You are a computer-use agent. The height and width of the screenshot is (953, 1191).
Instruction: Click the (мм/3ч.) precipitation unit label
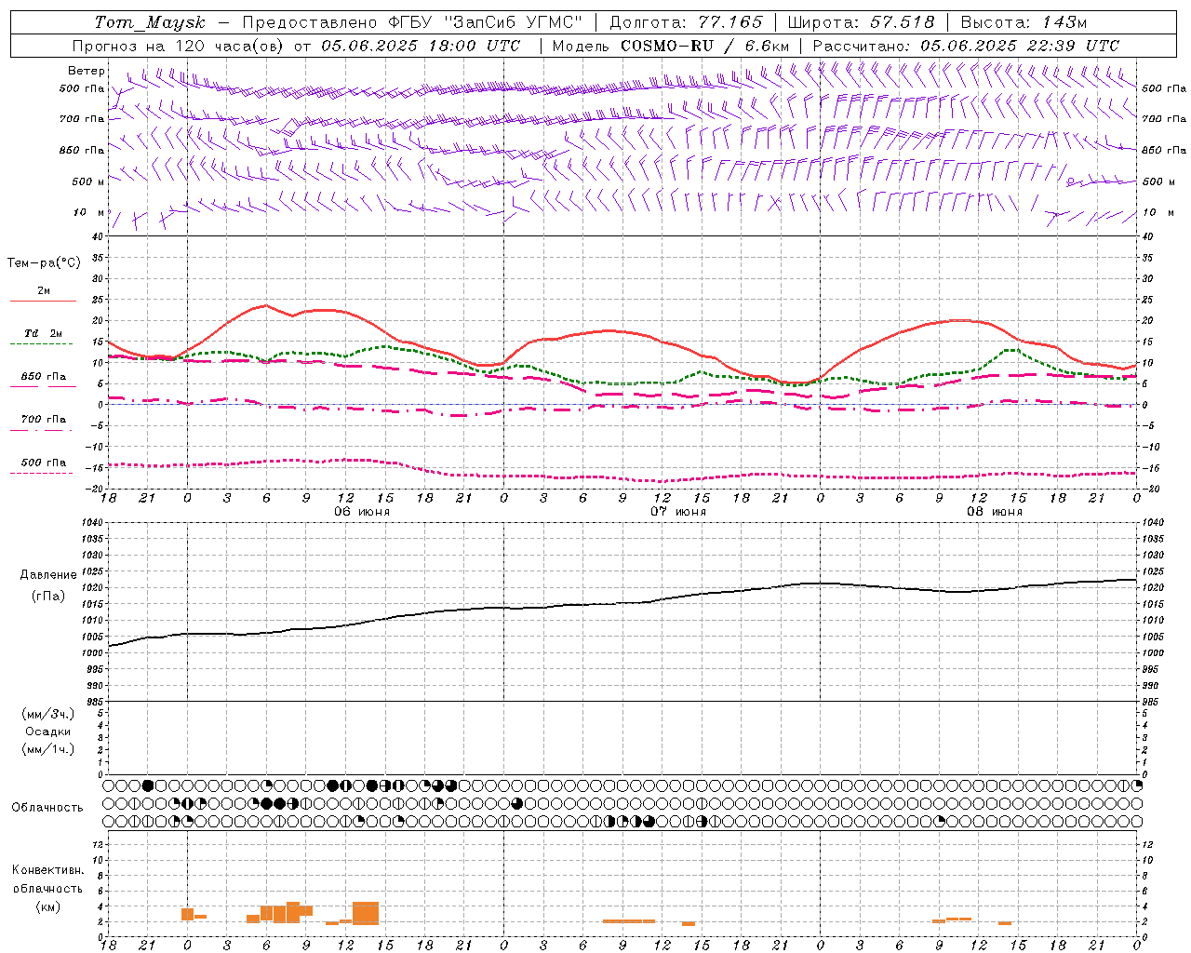48,714
